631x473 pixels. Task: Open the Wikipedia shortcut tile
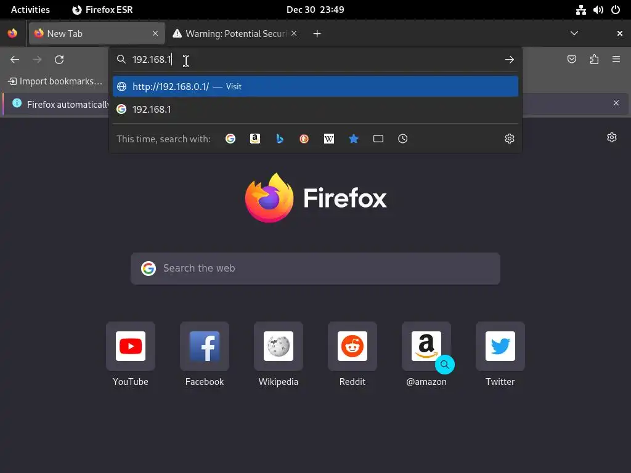point(279,346)
